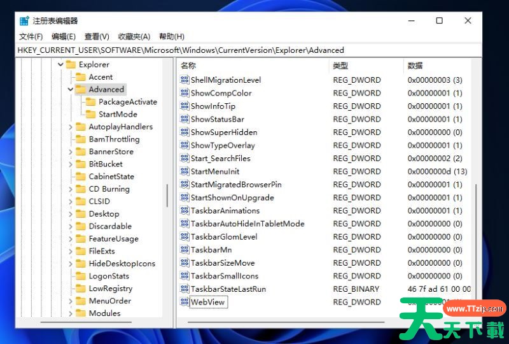Click the Registry Editor title bar icon
The height and width of the screenshot is (344, 509).
(24, 21)
